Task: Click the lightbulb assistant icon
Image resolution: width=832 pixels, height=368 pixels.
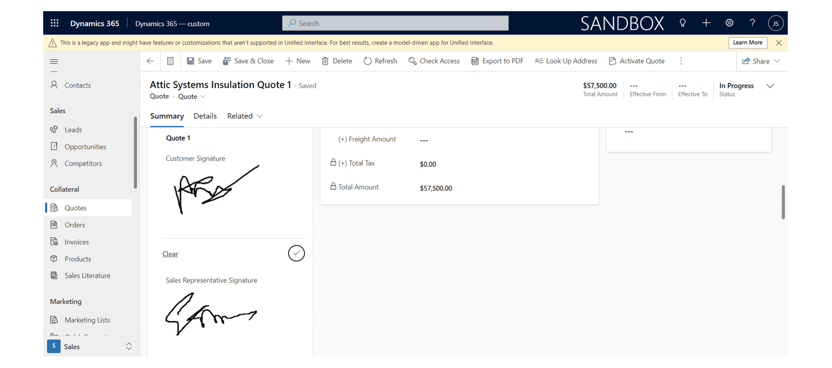Action: [x=682, y=23]
